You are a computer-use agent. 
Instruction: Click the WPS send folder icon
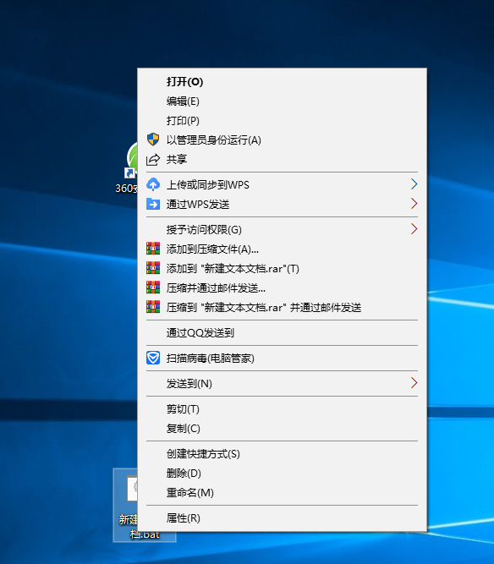pos(153,204)
